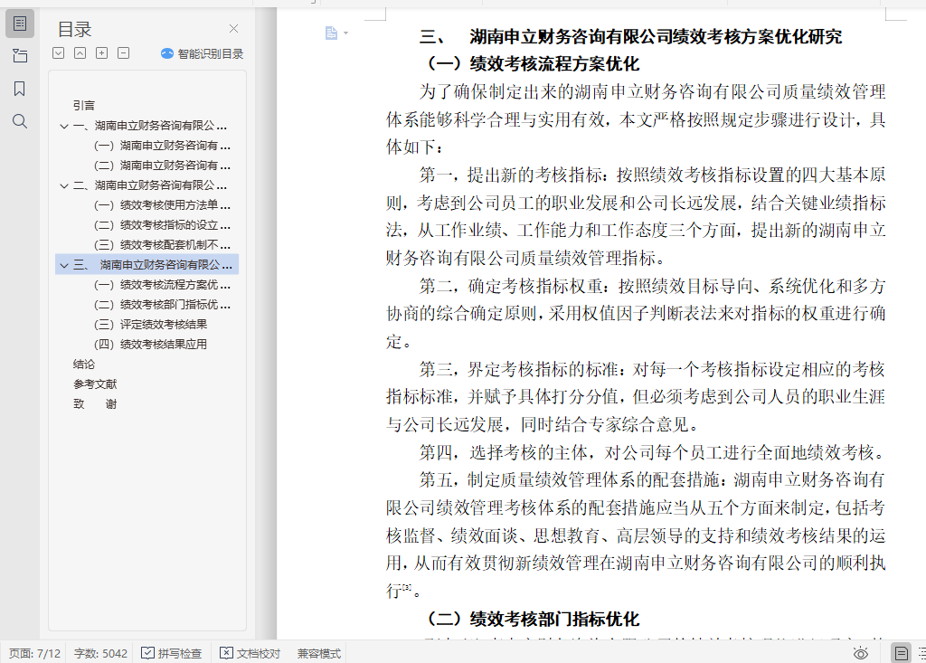Switch to page layout view icon
926x663 pixels.
coord(902,654)
